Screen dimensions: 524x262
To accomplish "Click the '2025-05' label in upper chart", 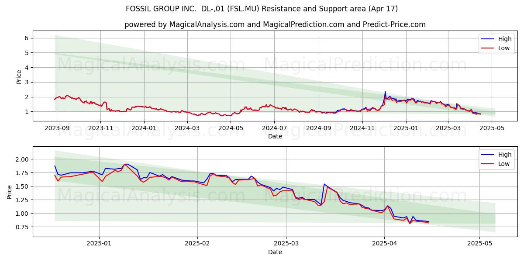I will tap(492, 128).
